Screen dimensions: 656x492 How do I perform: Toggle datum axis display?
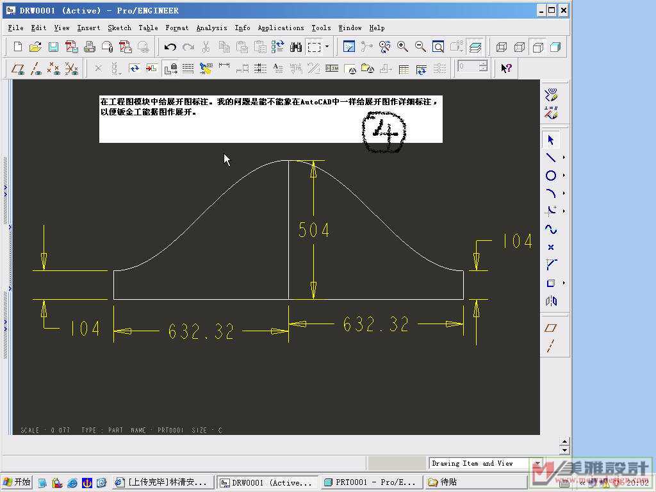(x=37, y=69)
